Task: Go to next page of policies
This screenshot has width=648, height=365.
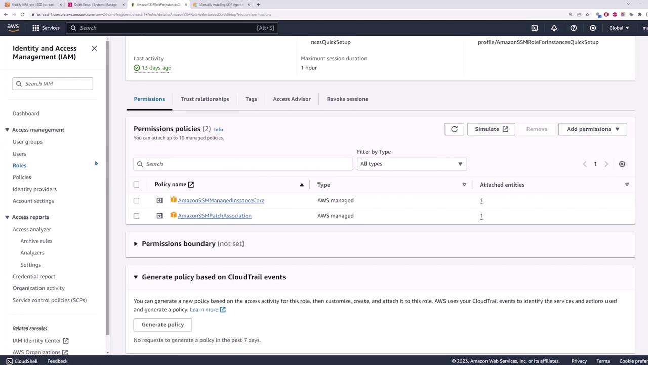Action: tap(606, 164)
